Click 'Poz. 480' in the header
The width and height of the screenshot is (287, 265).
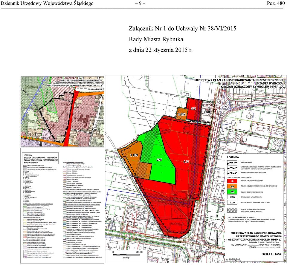point(276,4)
